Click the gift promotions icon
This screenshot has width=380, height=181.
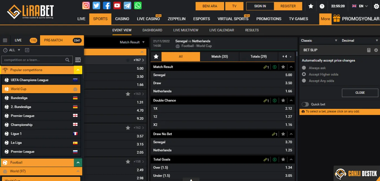pos(336,19)
